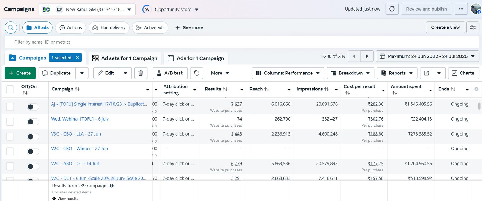Image resolution: width=482 pixels, height=201 pixels.
Task: Add a column with the plus icon
Action: (476, 89)
